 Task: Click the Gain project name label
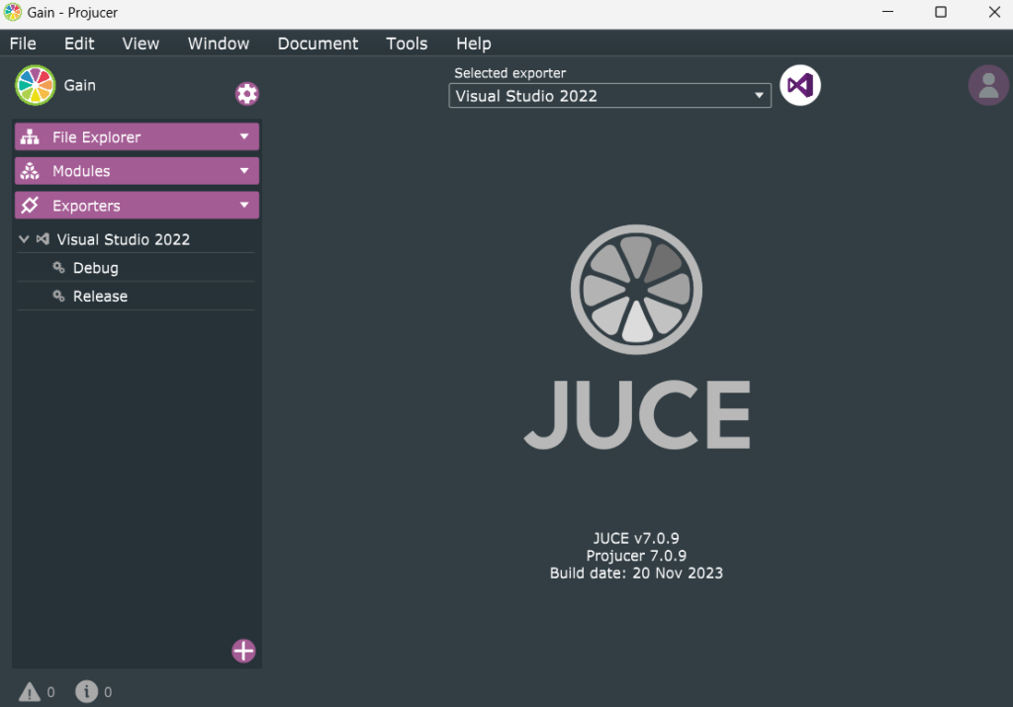pos(79,85)
